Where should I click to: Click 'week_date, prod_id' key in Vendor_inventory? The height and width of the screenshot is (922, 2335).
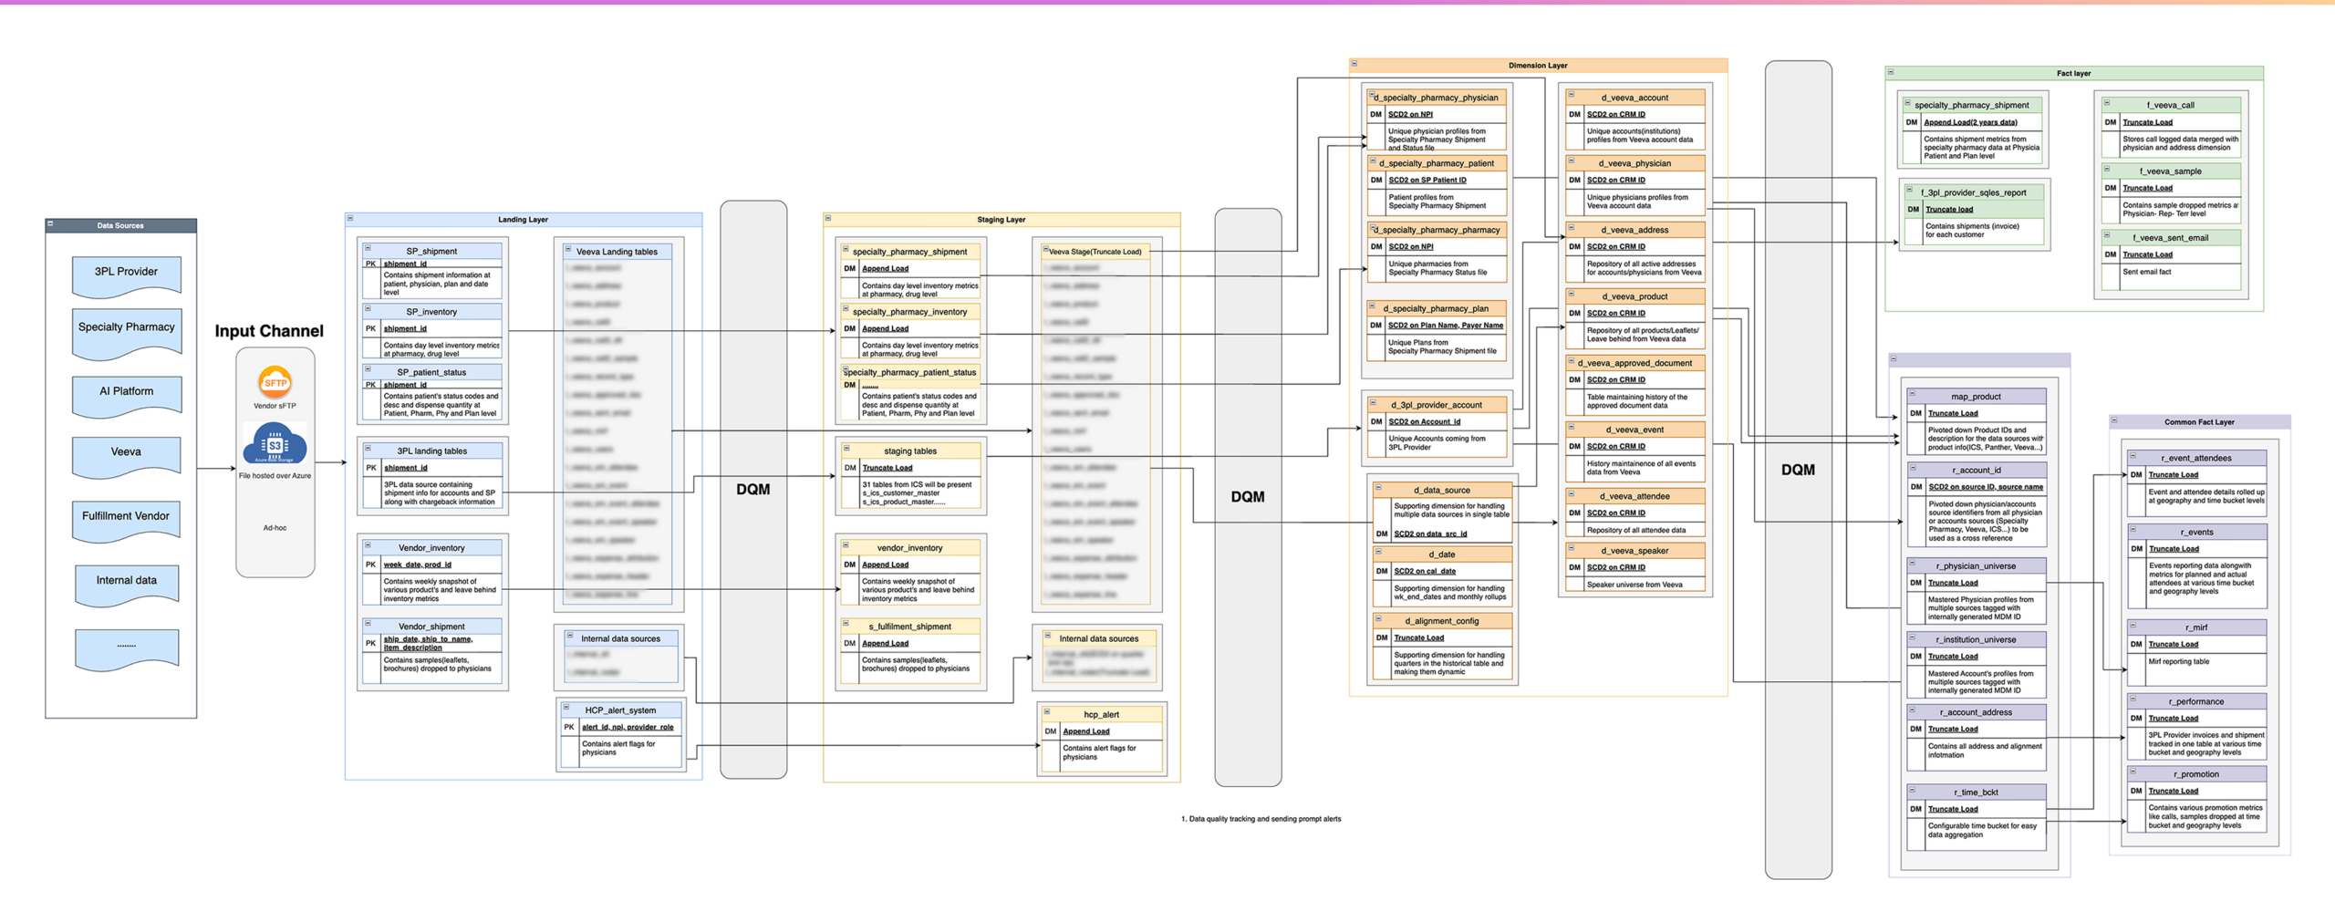click(418, 565)
